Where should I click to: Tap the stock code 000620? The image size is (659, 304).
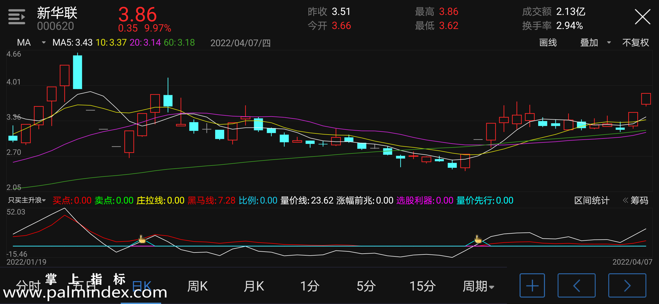tap(55, 26)
